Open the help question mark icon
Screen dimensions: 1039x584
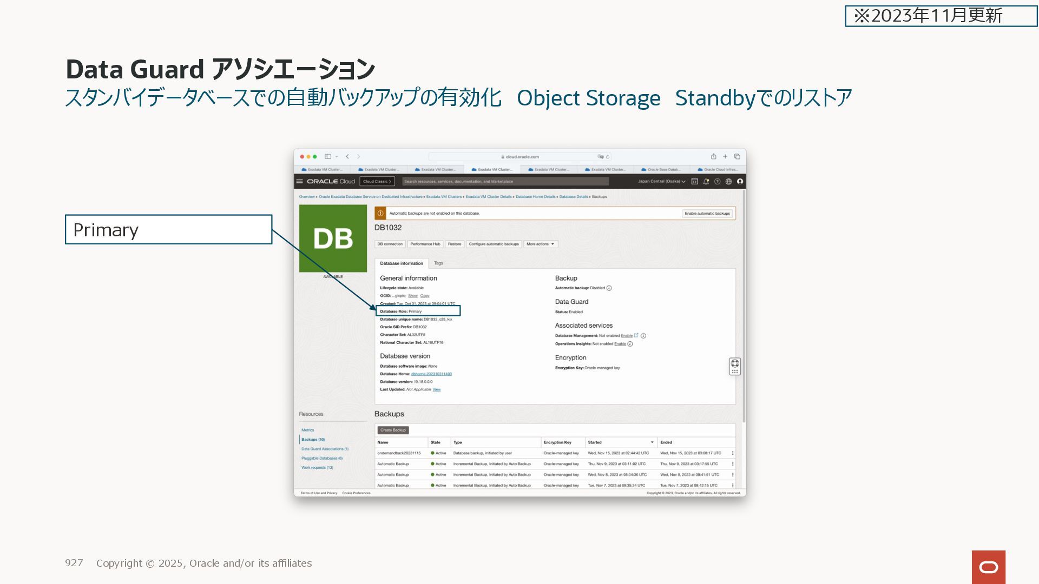[x=717, y=182]
